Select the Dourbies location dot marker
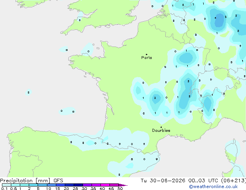This screenshot has width=246, height=190. tap(161, 127)
